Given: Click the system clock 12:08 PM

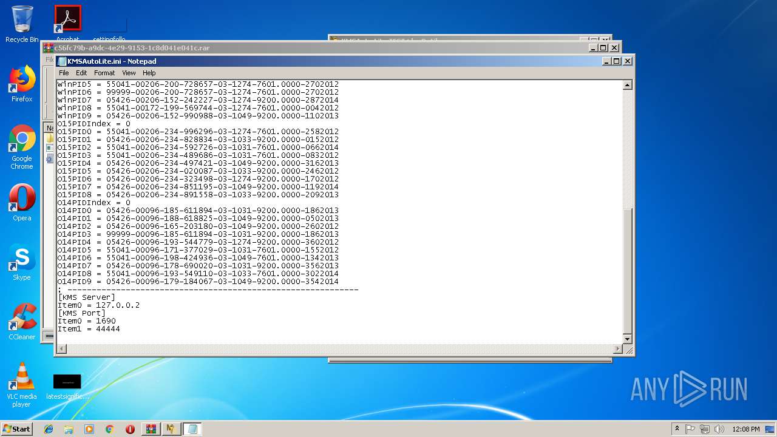Looking at the screenshot, I should click(x=746, y=429).
